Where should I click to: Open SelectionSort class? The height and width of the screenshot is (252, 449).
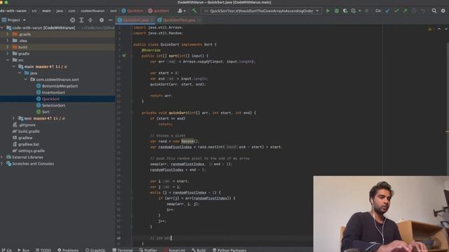tap(53, 106)
